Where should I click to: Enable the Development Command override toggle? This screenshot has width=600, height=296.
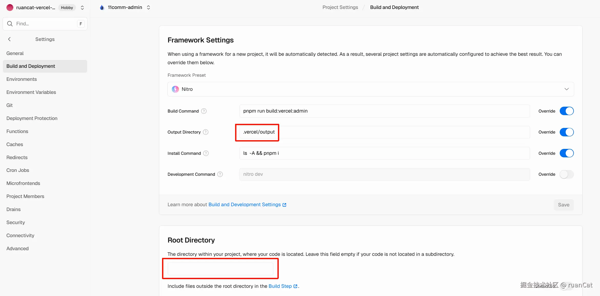566,174
